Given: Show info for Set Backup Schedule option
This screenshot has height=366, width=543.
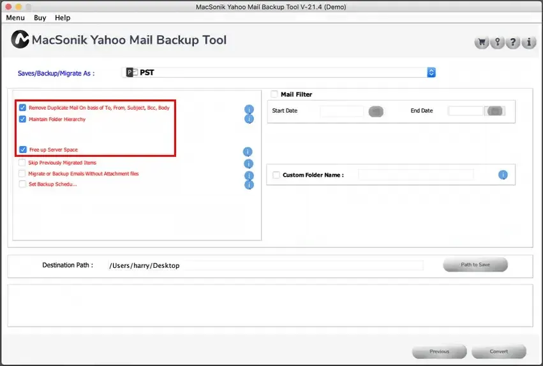Looking at the screenshot, I should tap(249, 185).
